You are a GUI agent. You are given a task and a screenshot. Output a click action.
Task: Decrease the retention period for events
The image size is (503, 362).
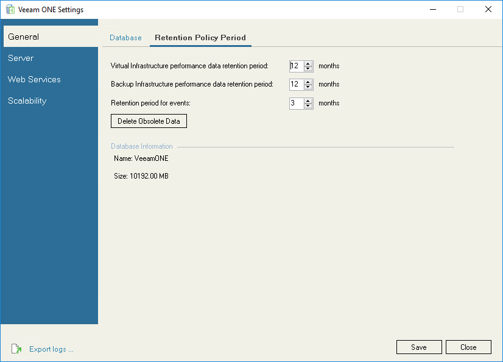(308, 105)
